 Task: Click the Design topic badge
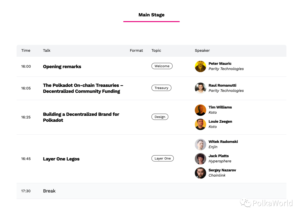coord(160,117)
